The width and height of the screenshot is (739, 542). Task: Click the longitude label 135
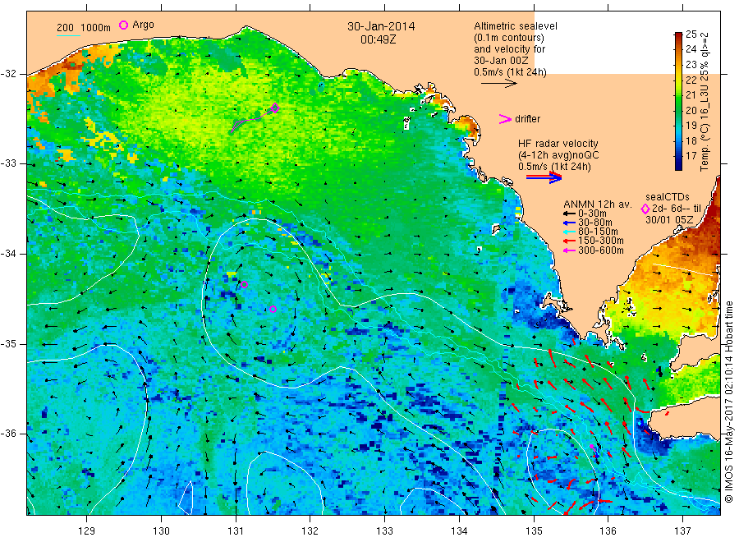click(x=534, y=531)
